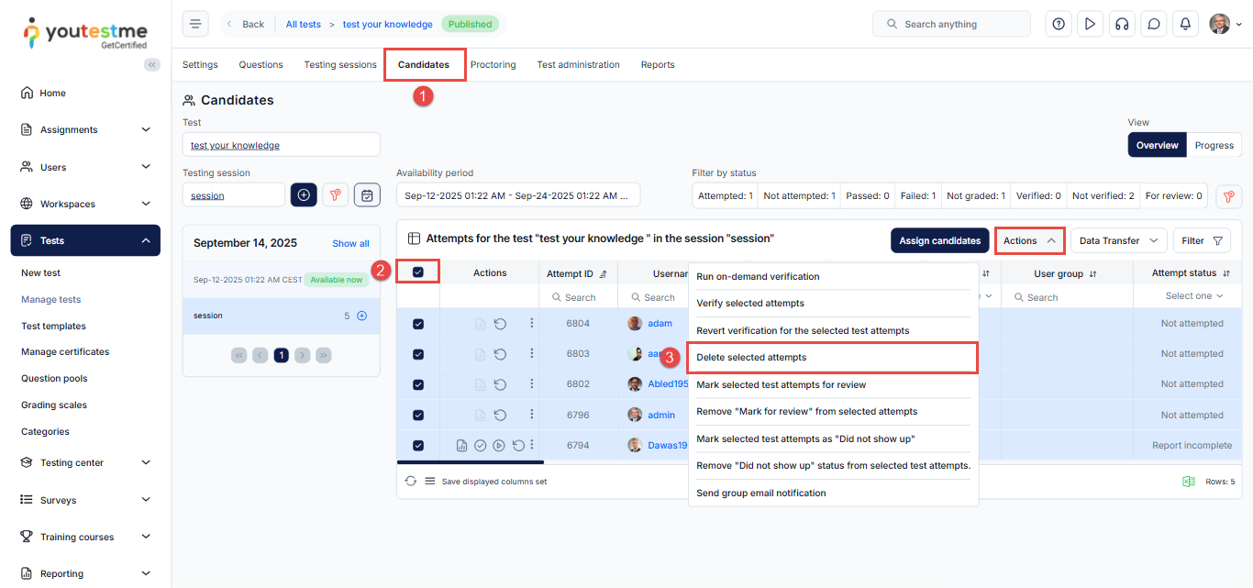The image size is (1253, 588).
Task: Open the All tests breadcrumb link
Action: (x=304, y=24)
